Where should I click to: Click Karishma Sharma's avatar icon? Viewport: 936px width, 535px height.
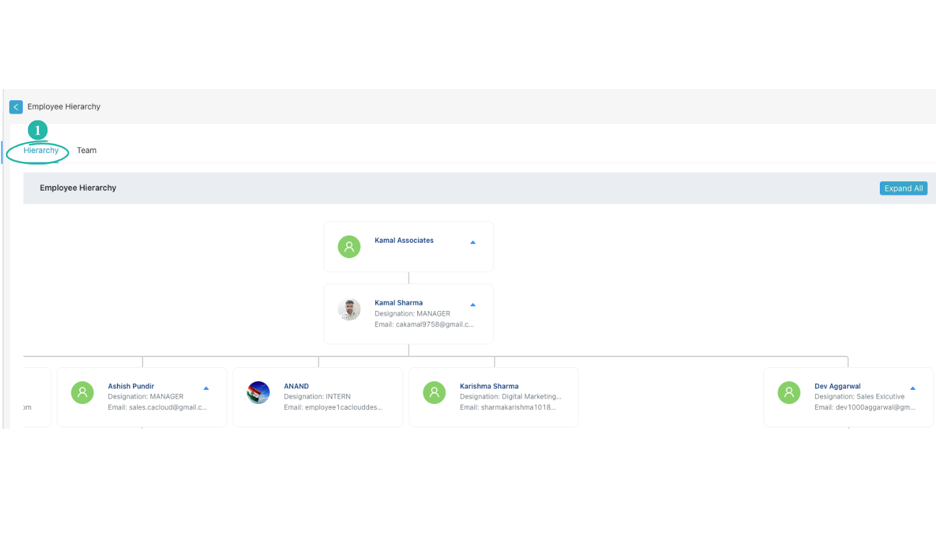pos(434,393)
